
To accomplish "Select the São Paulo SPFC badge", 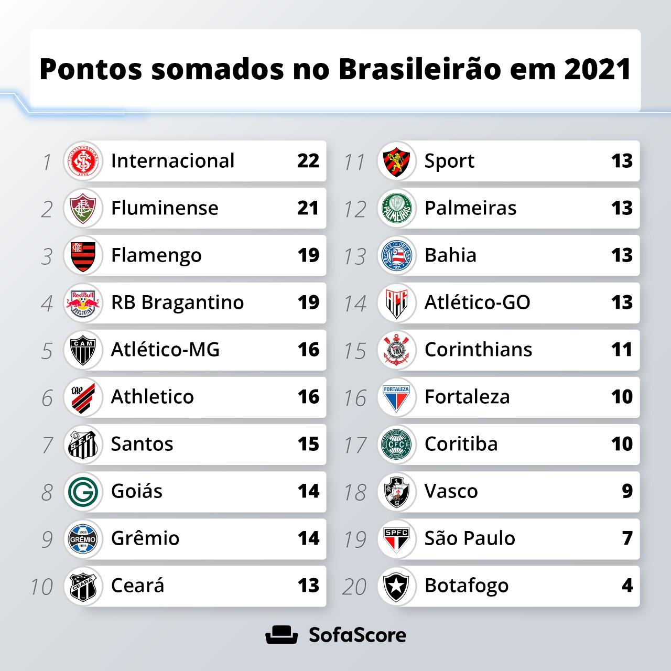I will click(396, 538).
